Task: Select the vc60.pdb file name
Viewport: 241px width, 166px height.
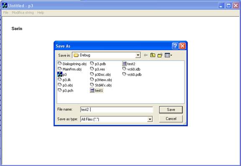Action: [134, 74]
